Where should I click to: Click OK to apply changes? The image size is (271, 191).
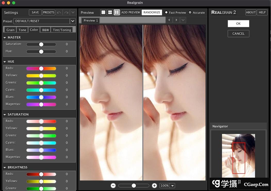tap(238, 24)
